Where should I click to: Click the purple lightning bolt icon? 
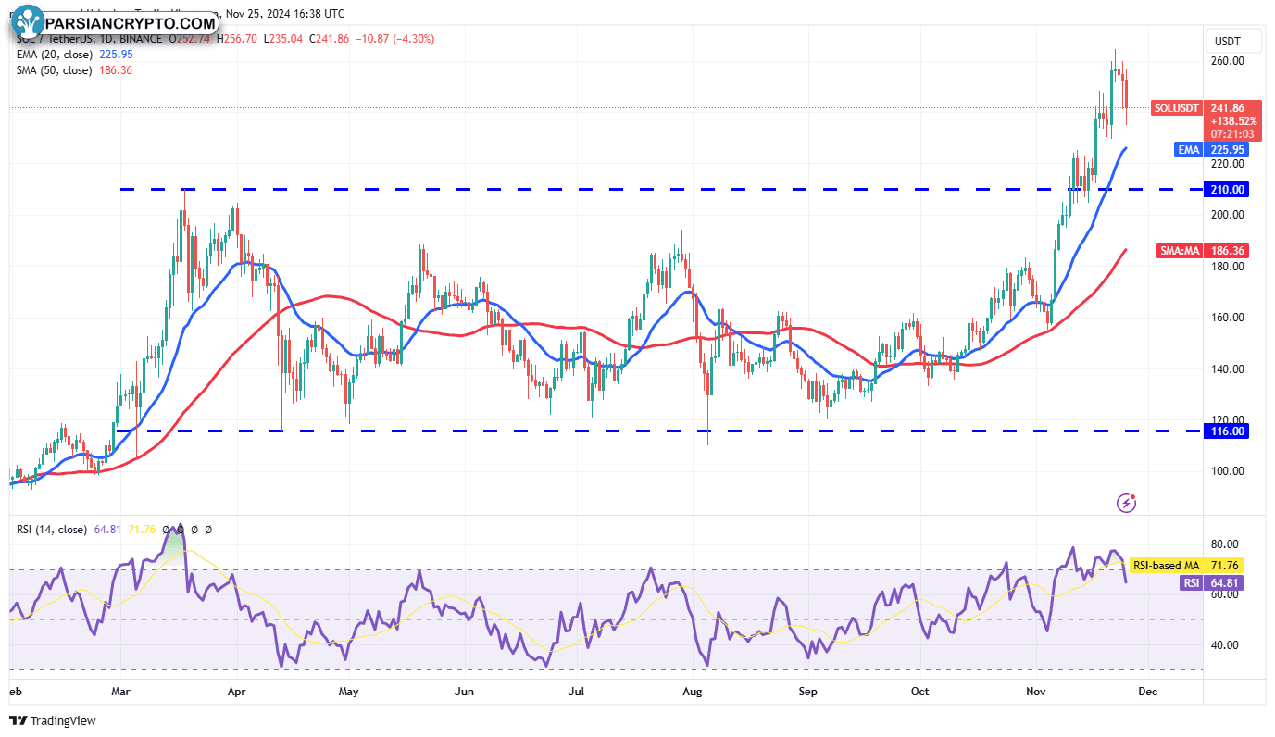click(x=1127, y=503)
